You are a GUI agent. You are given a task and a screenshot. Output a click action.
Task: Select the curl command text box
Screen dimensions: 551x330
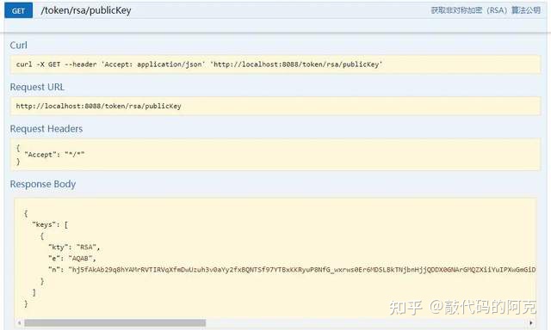tap(275, 64)
